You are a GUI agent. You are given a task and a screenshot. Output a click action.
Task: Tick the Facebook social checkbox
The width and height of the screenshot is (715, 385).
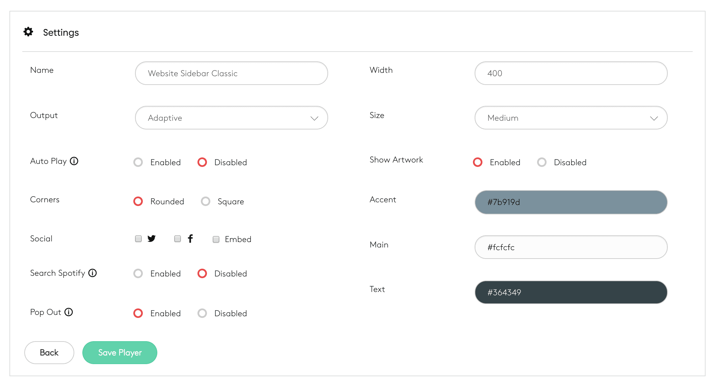pos(178,239)
